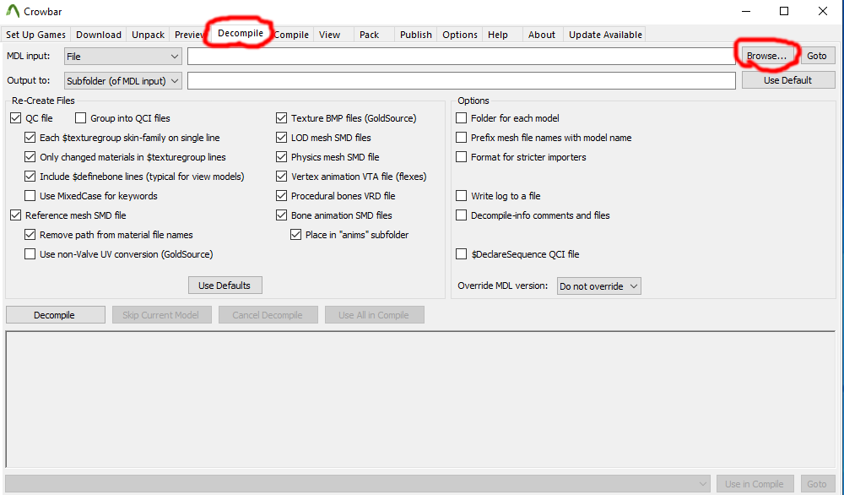Maximize the Crowbar window
Screen dimensions: 844x495
click(784, 11)
